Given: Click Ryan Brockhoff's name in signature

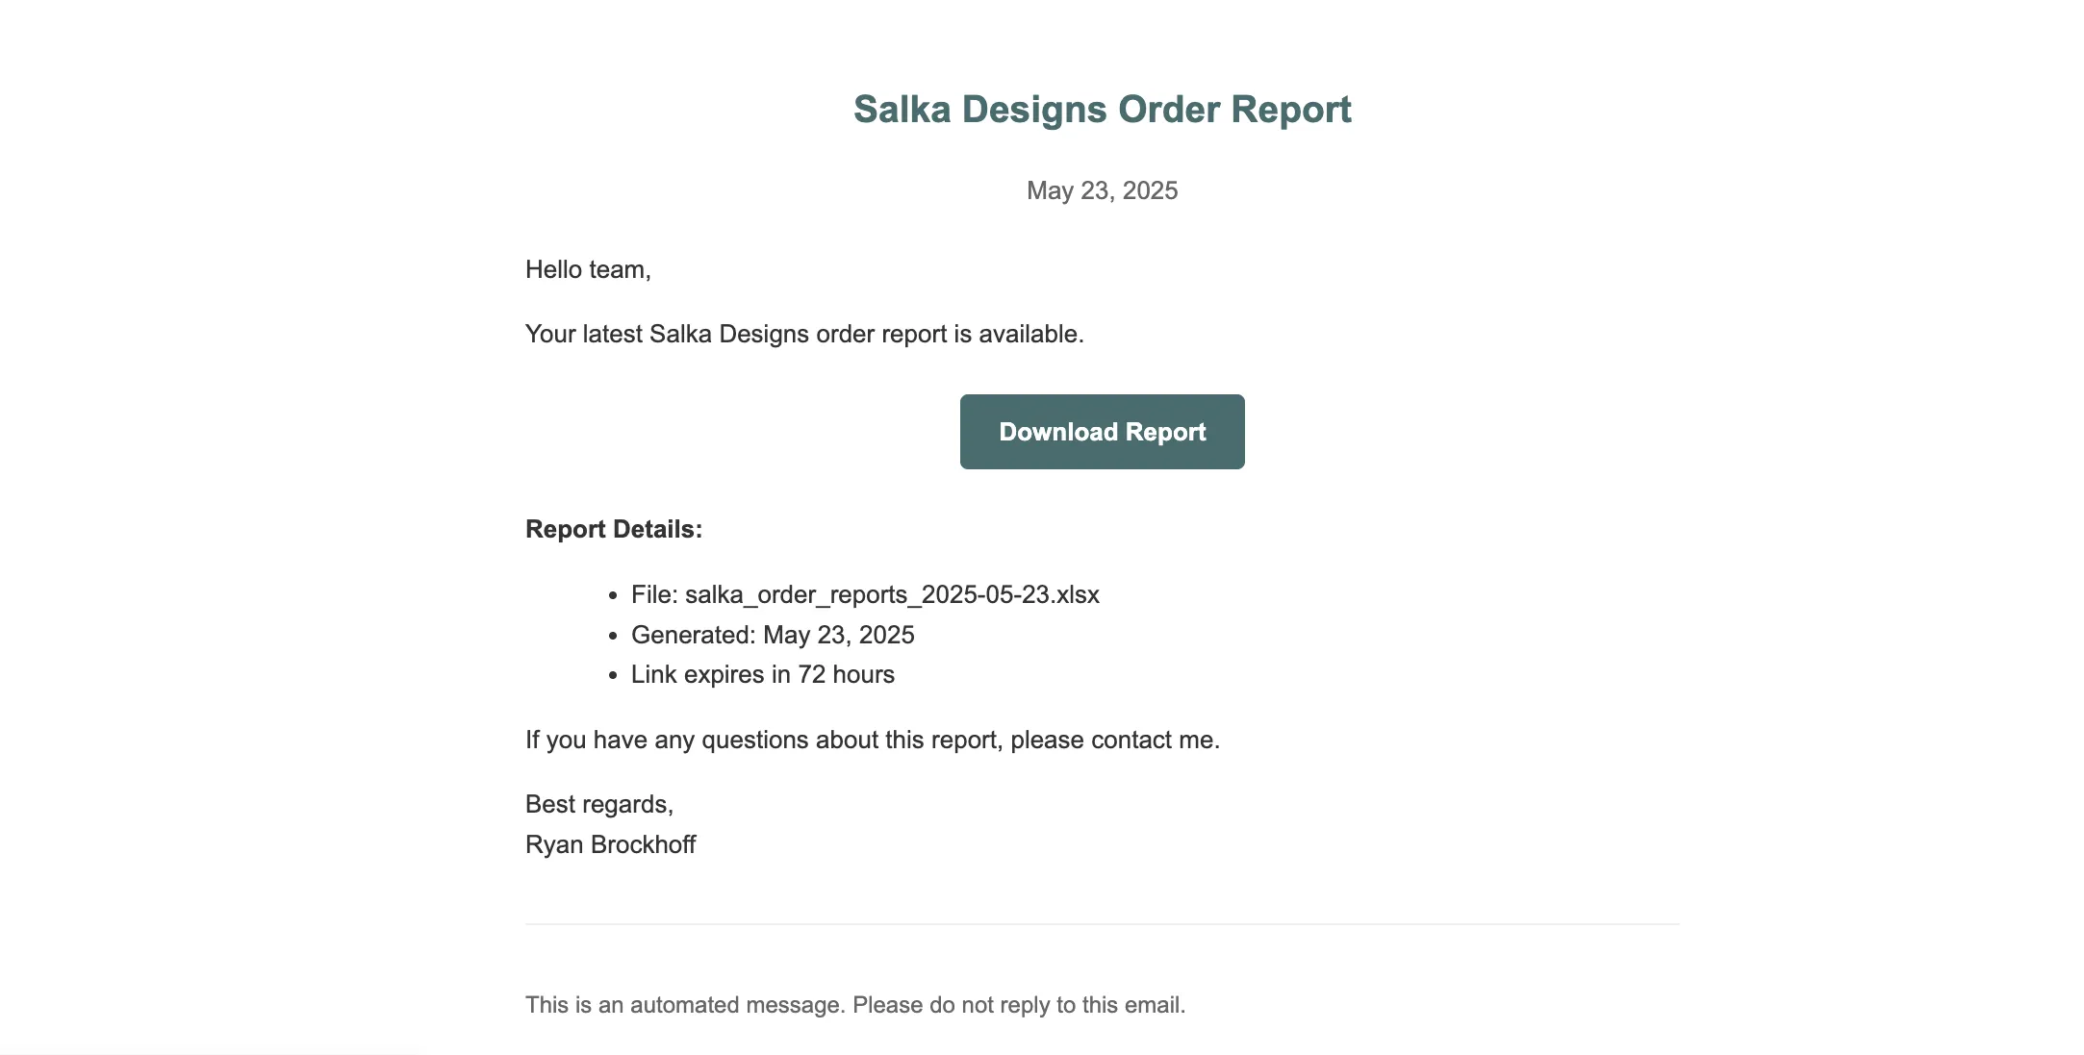Looking at the screenshot, I should (610, 843).
